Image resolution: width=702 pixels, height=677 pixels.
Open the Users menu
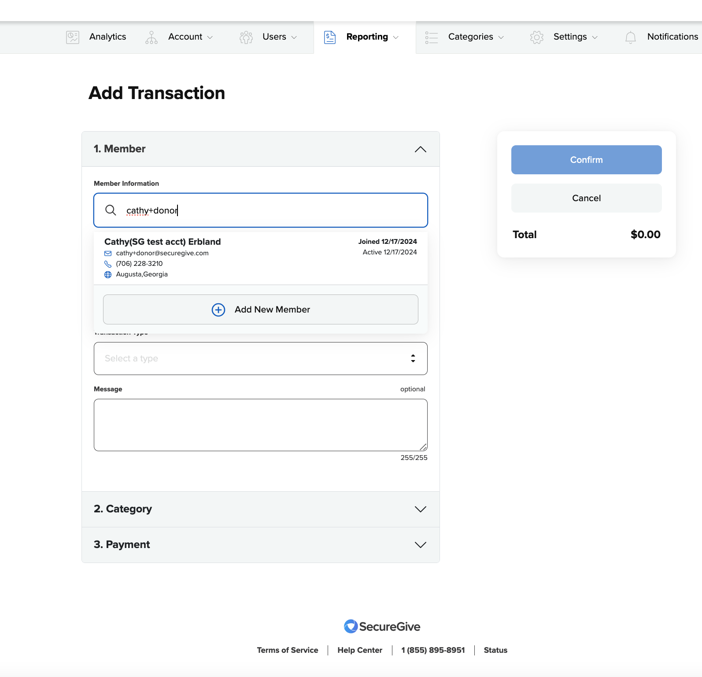[274, 37]
